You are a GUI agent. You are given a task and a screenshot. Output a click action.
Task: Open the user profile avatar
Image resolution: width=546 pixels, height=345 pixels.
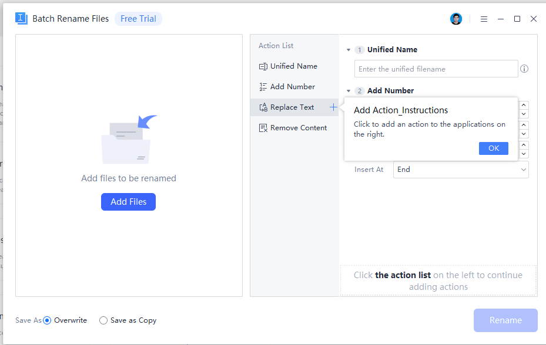pos(456,18)
